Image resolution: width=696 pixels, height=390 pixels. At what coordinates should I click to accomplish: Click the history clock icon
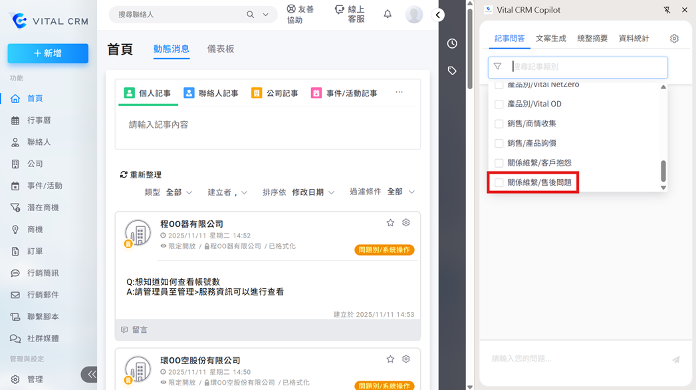pyautogui.click(x=452, y=44)
